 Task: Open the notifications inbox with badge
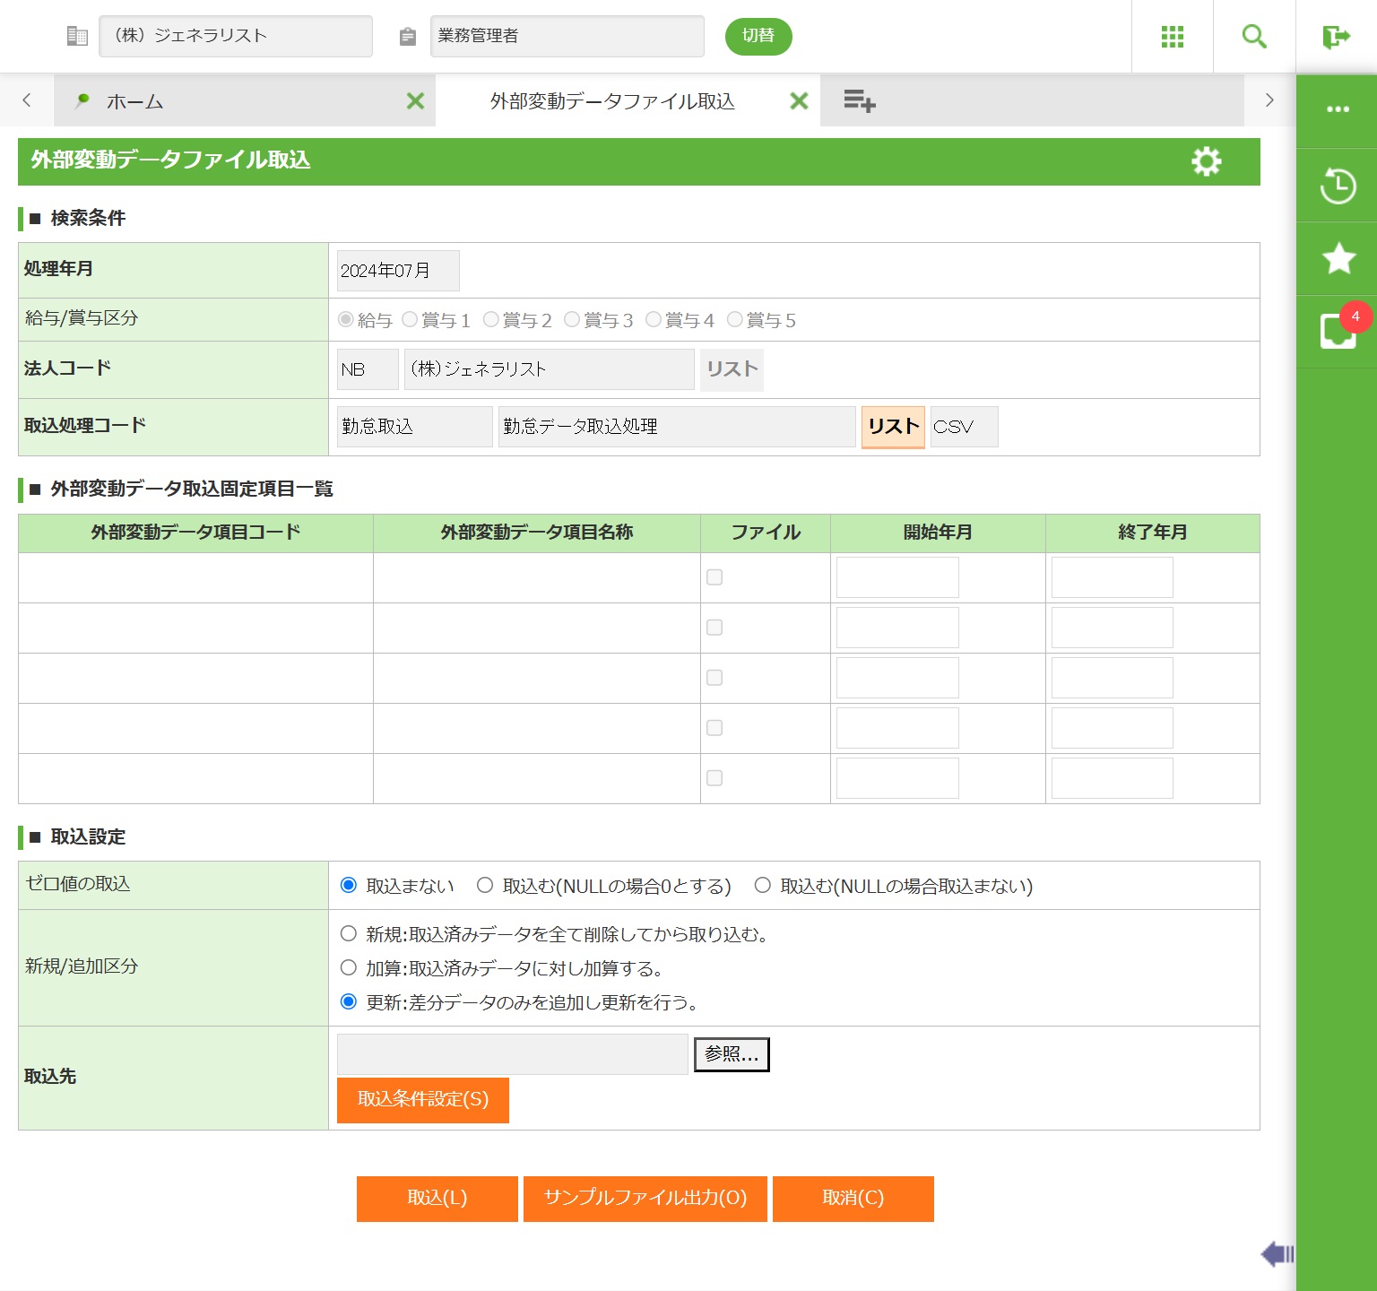point(1338,331)
